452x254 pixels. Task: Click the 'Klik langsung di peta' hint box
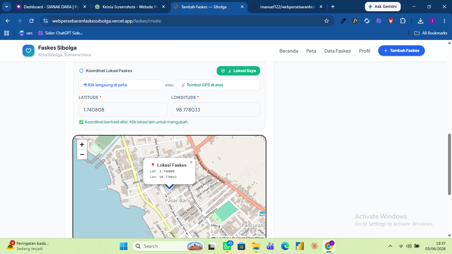(x=120, y=85)
